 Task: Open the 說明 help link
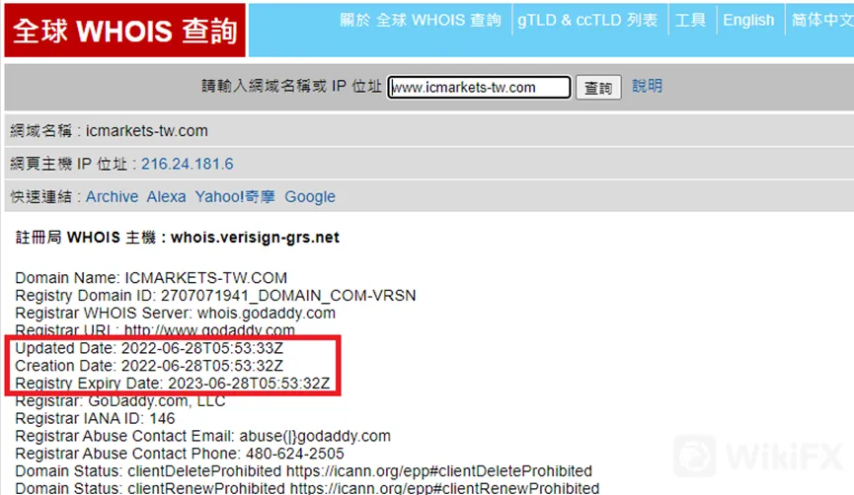(647, 86)
